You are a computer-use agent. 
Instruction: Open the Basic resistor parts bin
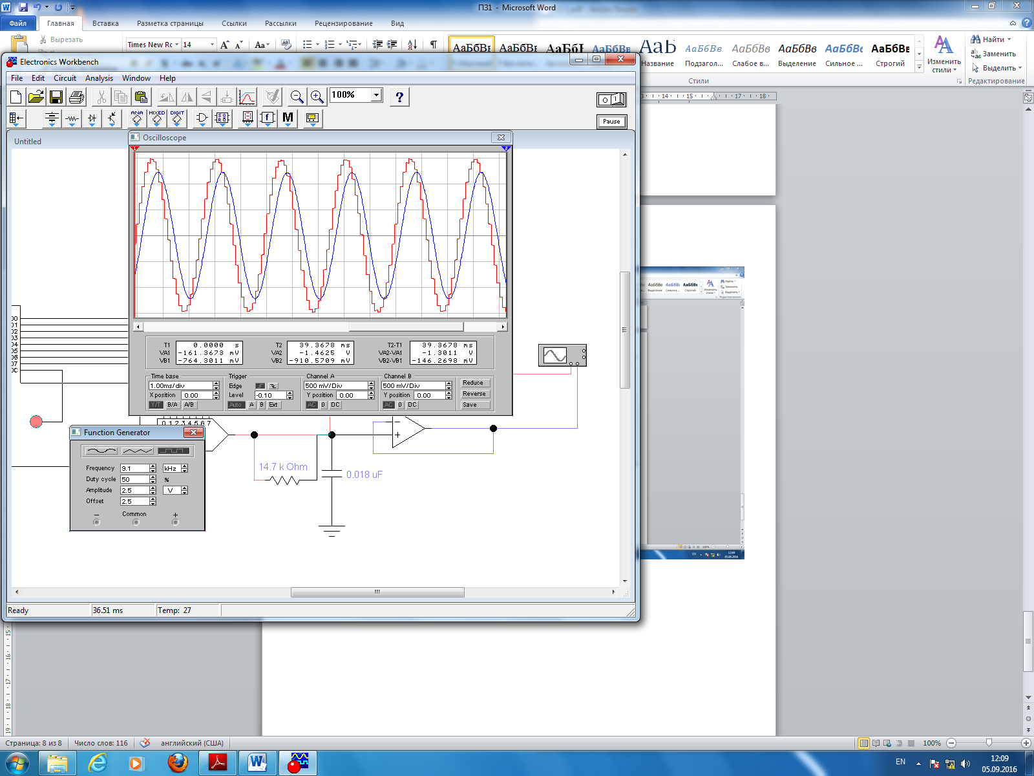72,118
